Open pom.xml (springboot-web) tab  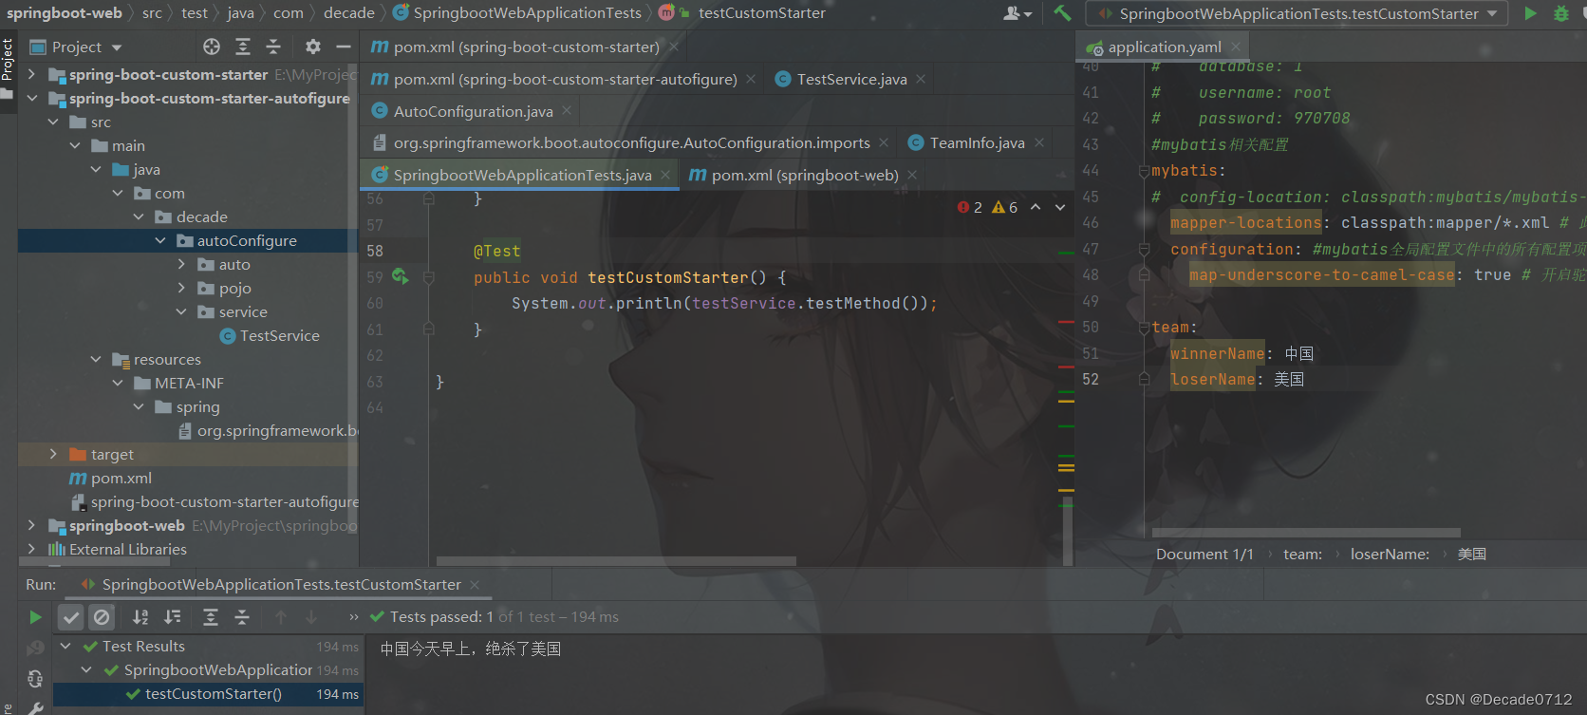click(x=804, y=175)
